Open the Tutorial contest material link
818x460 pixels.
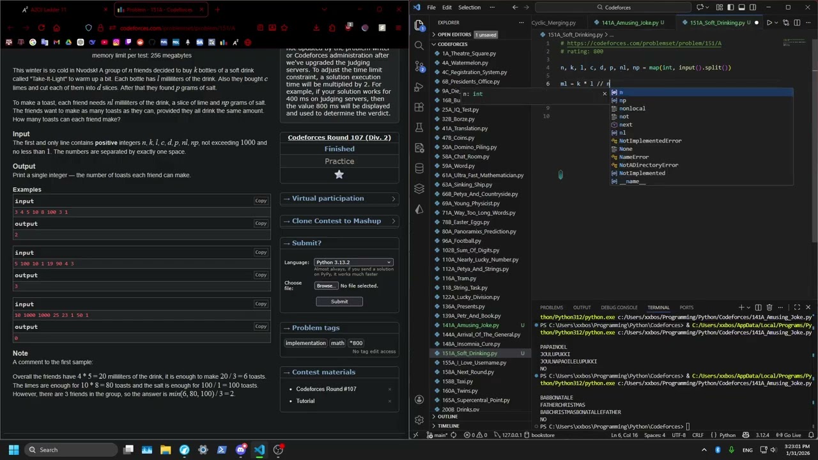pos(305,401)
